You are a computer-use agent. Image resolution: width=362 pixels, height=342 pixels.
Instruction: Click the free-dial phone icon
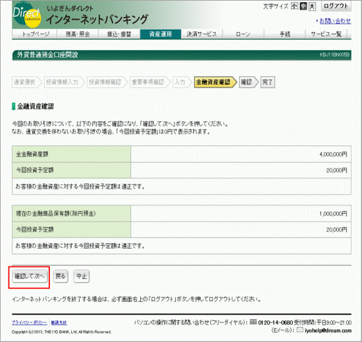click(x=253, y=322)
